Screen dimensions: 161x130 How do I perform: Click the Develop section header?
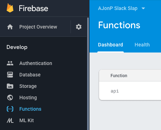(x=17, y=47)
